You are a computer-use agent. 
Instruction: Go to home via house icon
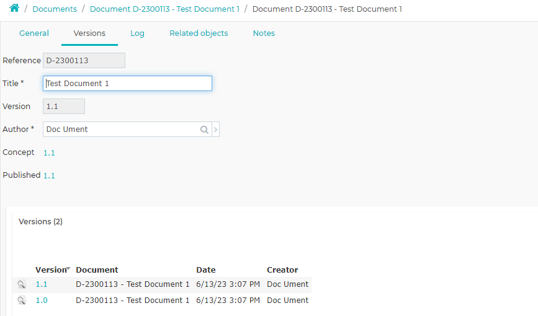pyautogui.click(x=14, y=8)
